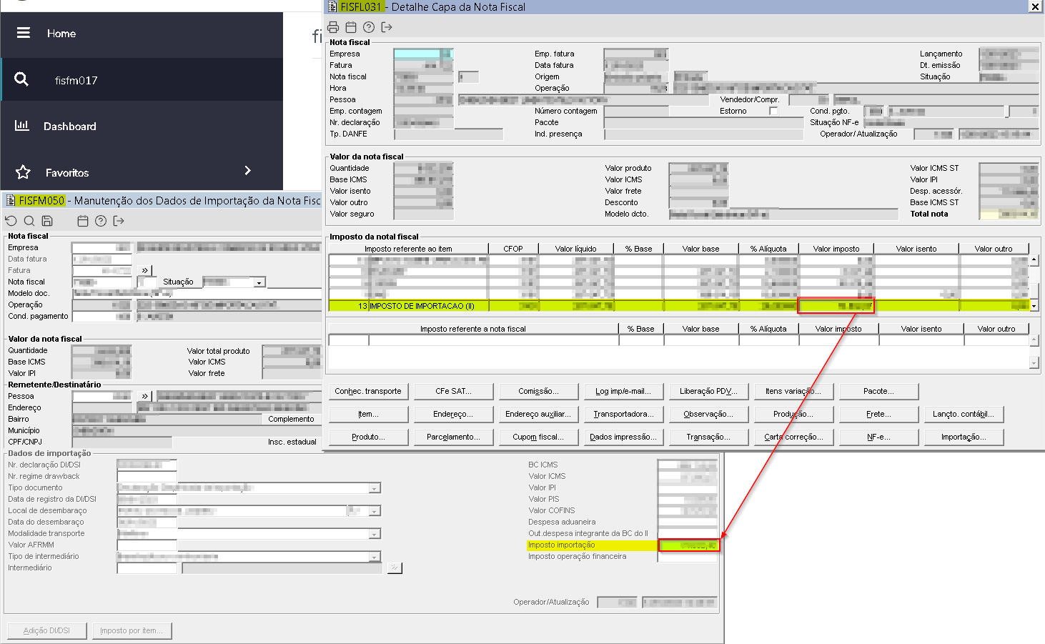The width and height of the screenshot is (1045, 644).
Task: Open the Local de desembaraço dropdown
Action: coord(375,511)
